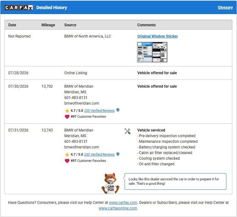Screen dimensions: 237x217
Task: Select the 13,702 mileage value
Action: click(x=47, y=86)
